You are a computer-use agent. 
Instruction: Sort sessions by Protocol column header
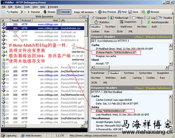(x=26, y=20)
